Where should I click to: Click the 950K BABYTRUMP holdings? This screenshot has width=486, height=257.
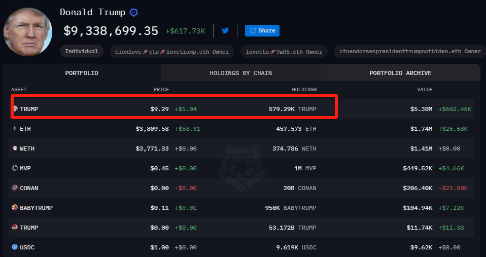(x=291, y=208)
